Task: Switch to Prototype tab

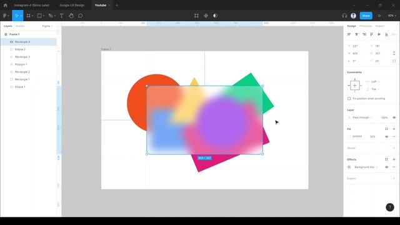Action: tap(365, 26)
